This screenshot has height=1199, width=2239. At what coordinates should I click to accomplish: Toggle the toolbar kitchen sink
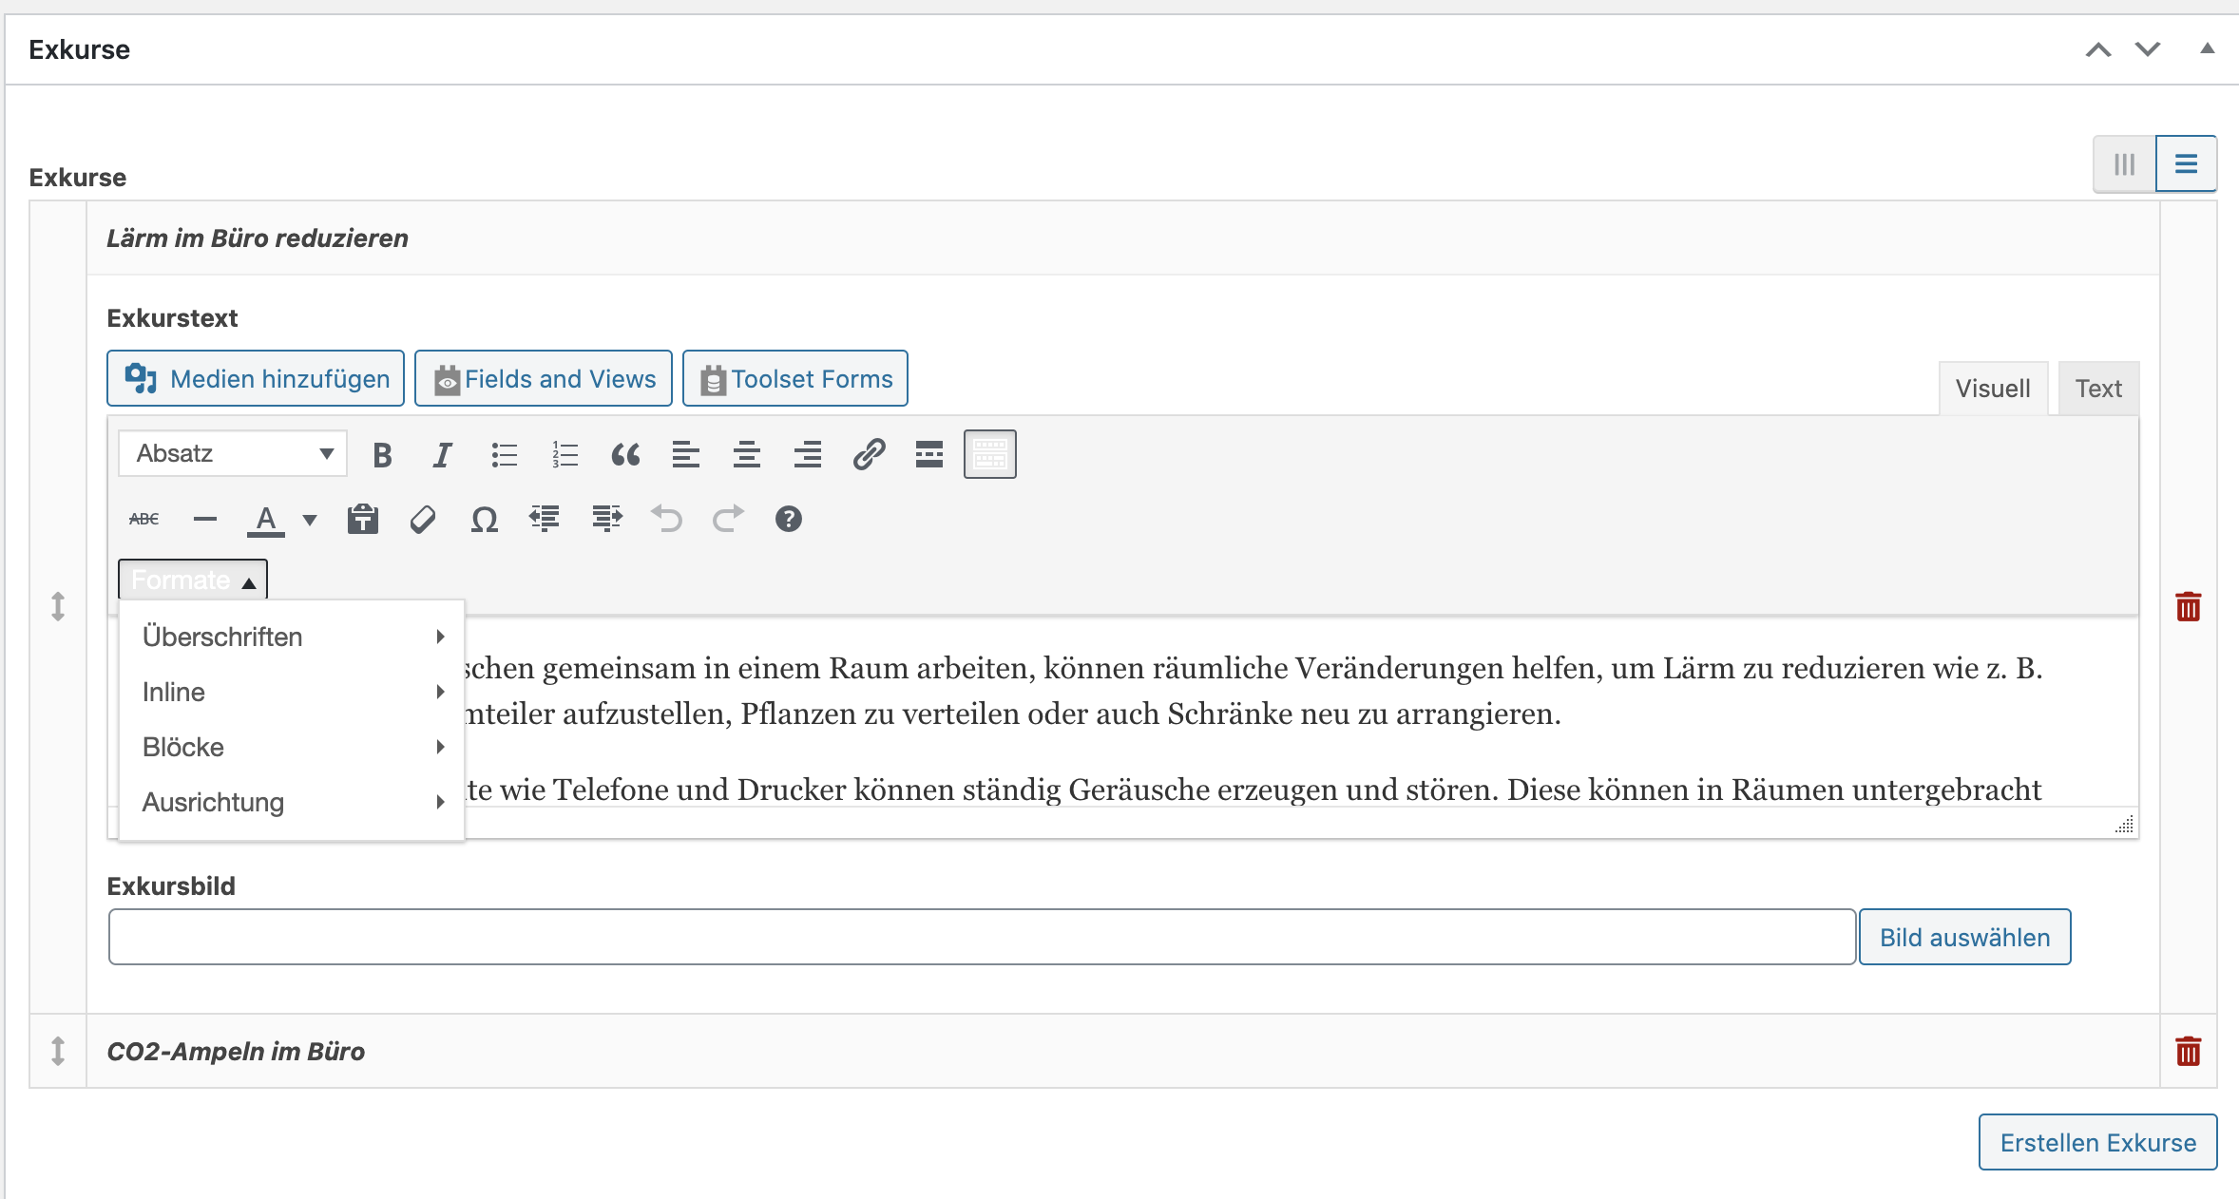click(990, 455)
